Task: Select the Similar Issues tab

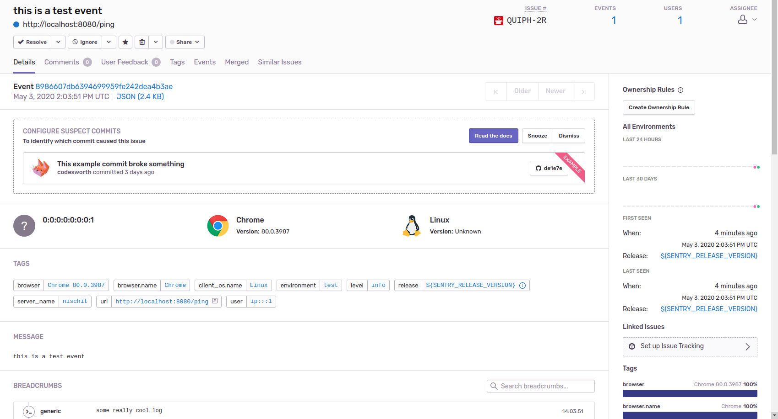Action: click(280, 62)
